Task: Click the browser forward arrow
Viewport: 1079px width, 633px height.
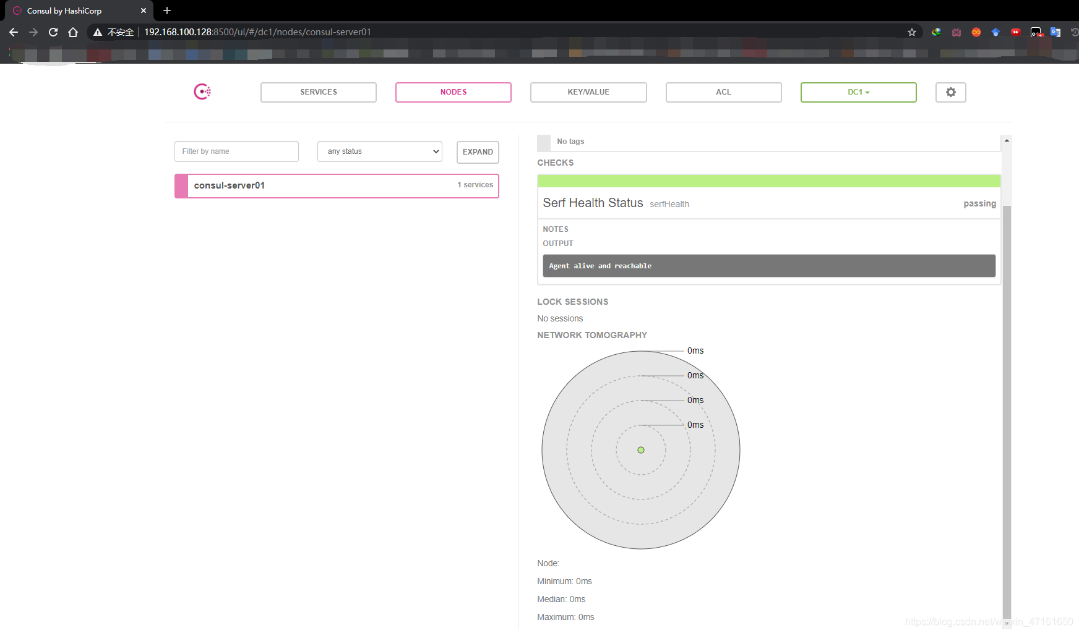Action: [x=33, y=32]
